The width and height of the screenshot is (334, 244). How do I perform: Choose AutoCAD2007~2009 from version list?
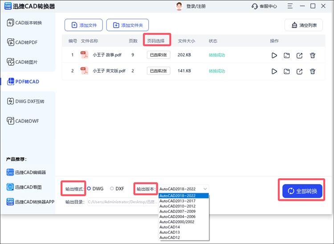click(x=183, y=211)
